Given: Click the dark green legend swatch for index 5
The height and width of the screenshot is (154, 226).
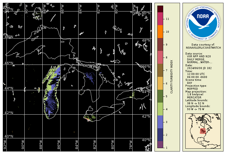Looking at the screenshot, I should tap(160, 96).
